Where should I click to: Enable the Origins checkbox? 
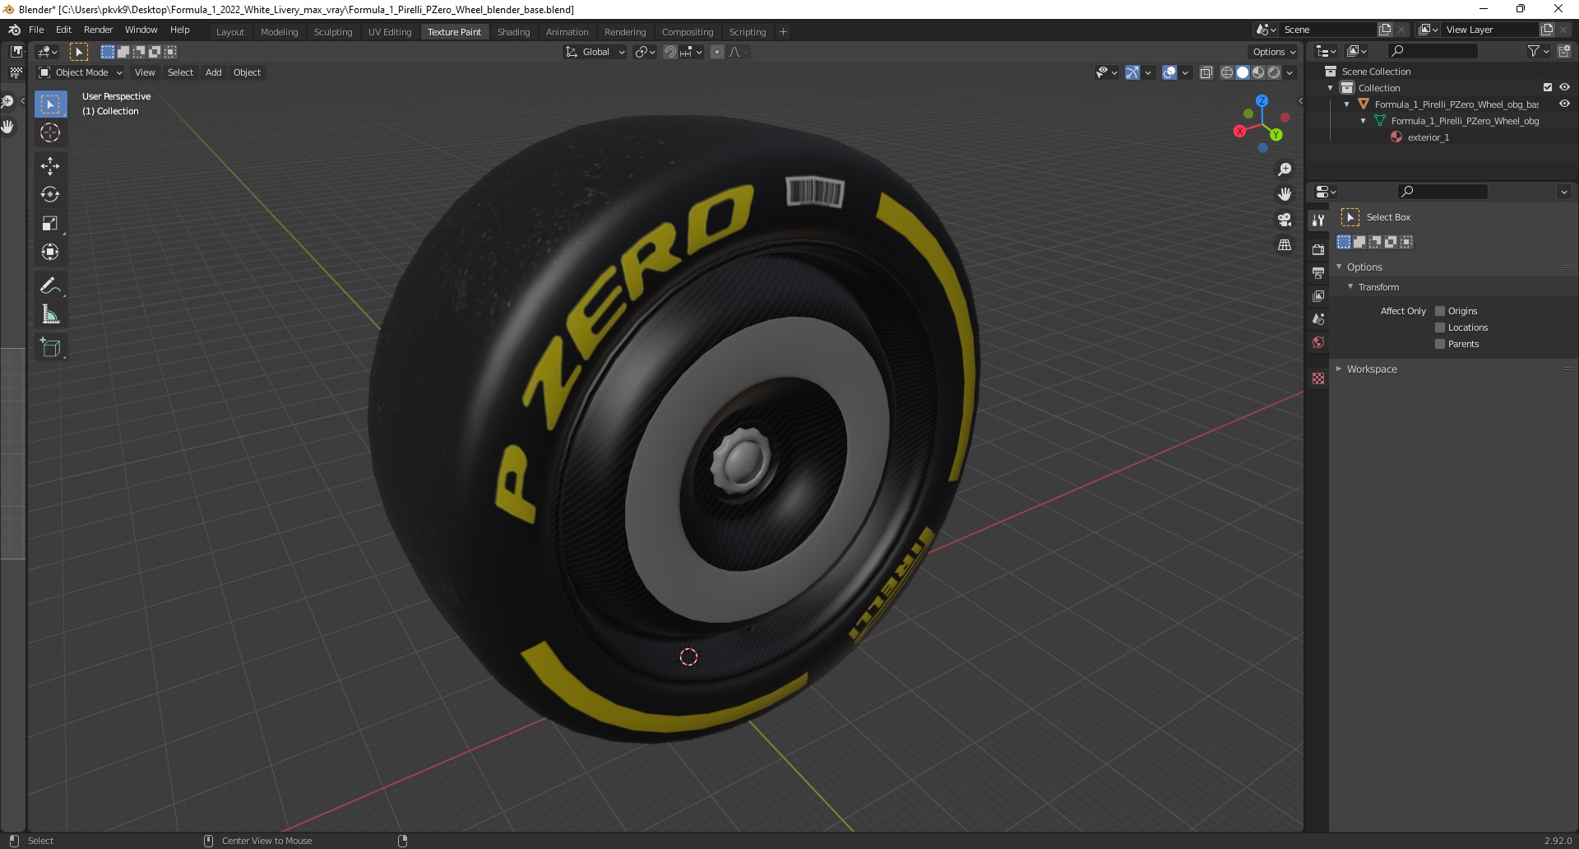point(1440,311)
